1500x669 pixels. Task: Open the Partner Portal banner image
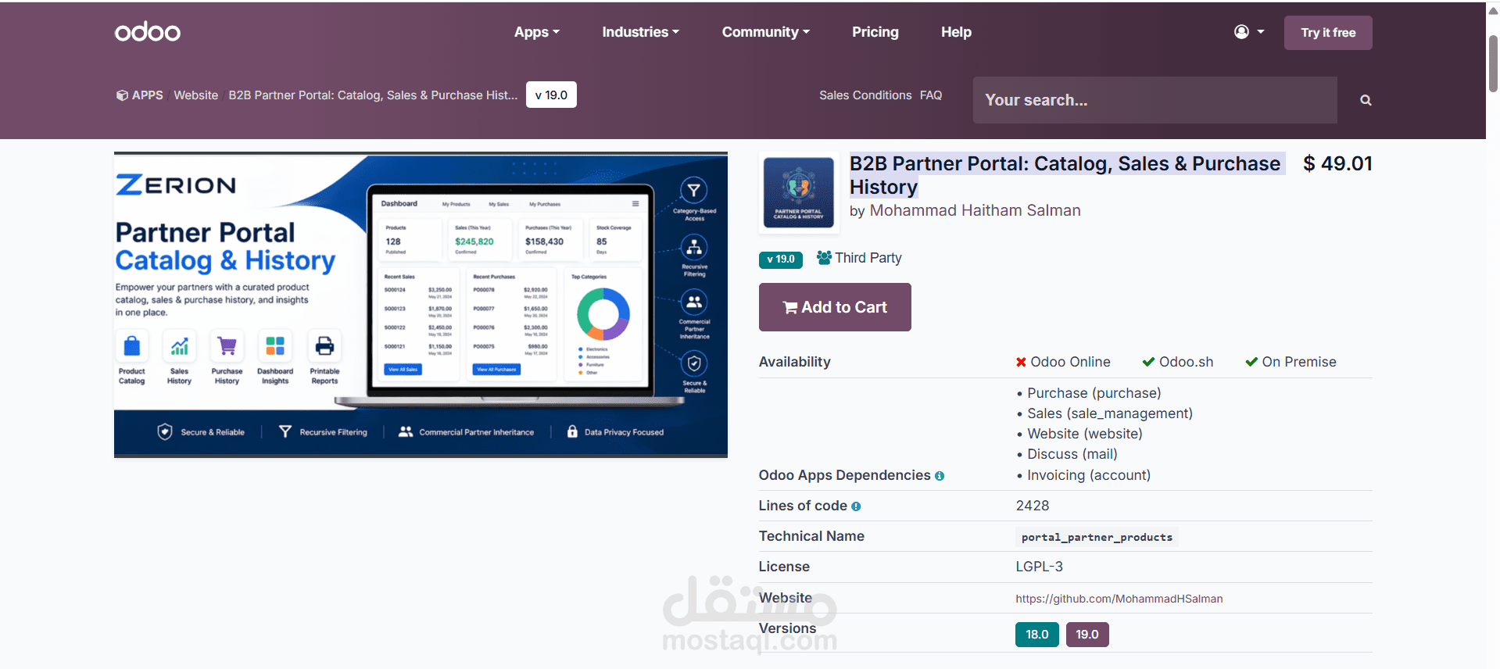[x=421, y=305]
